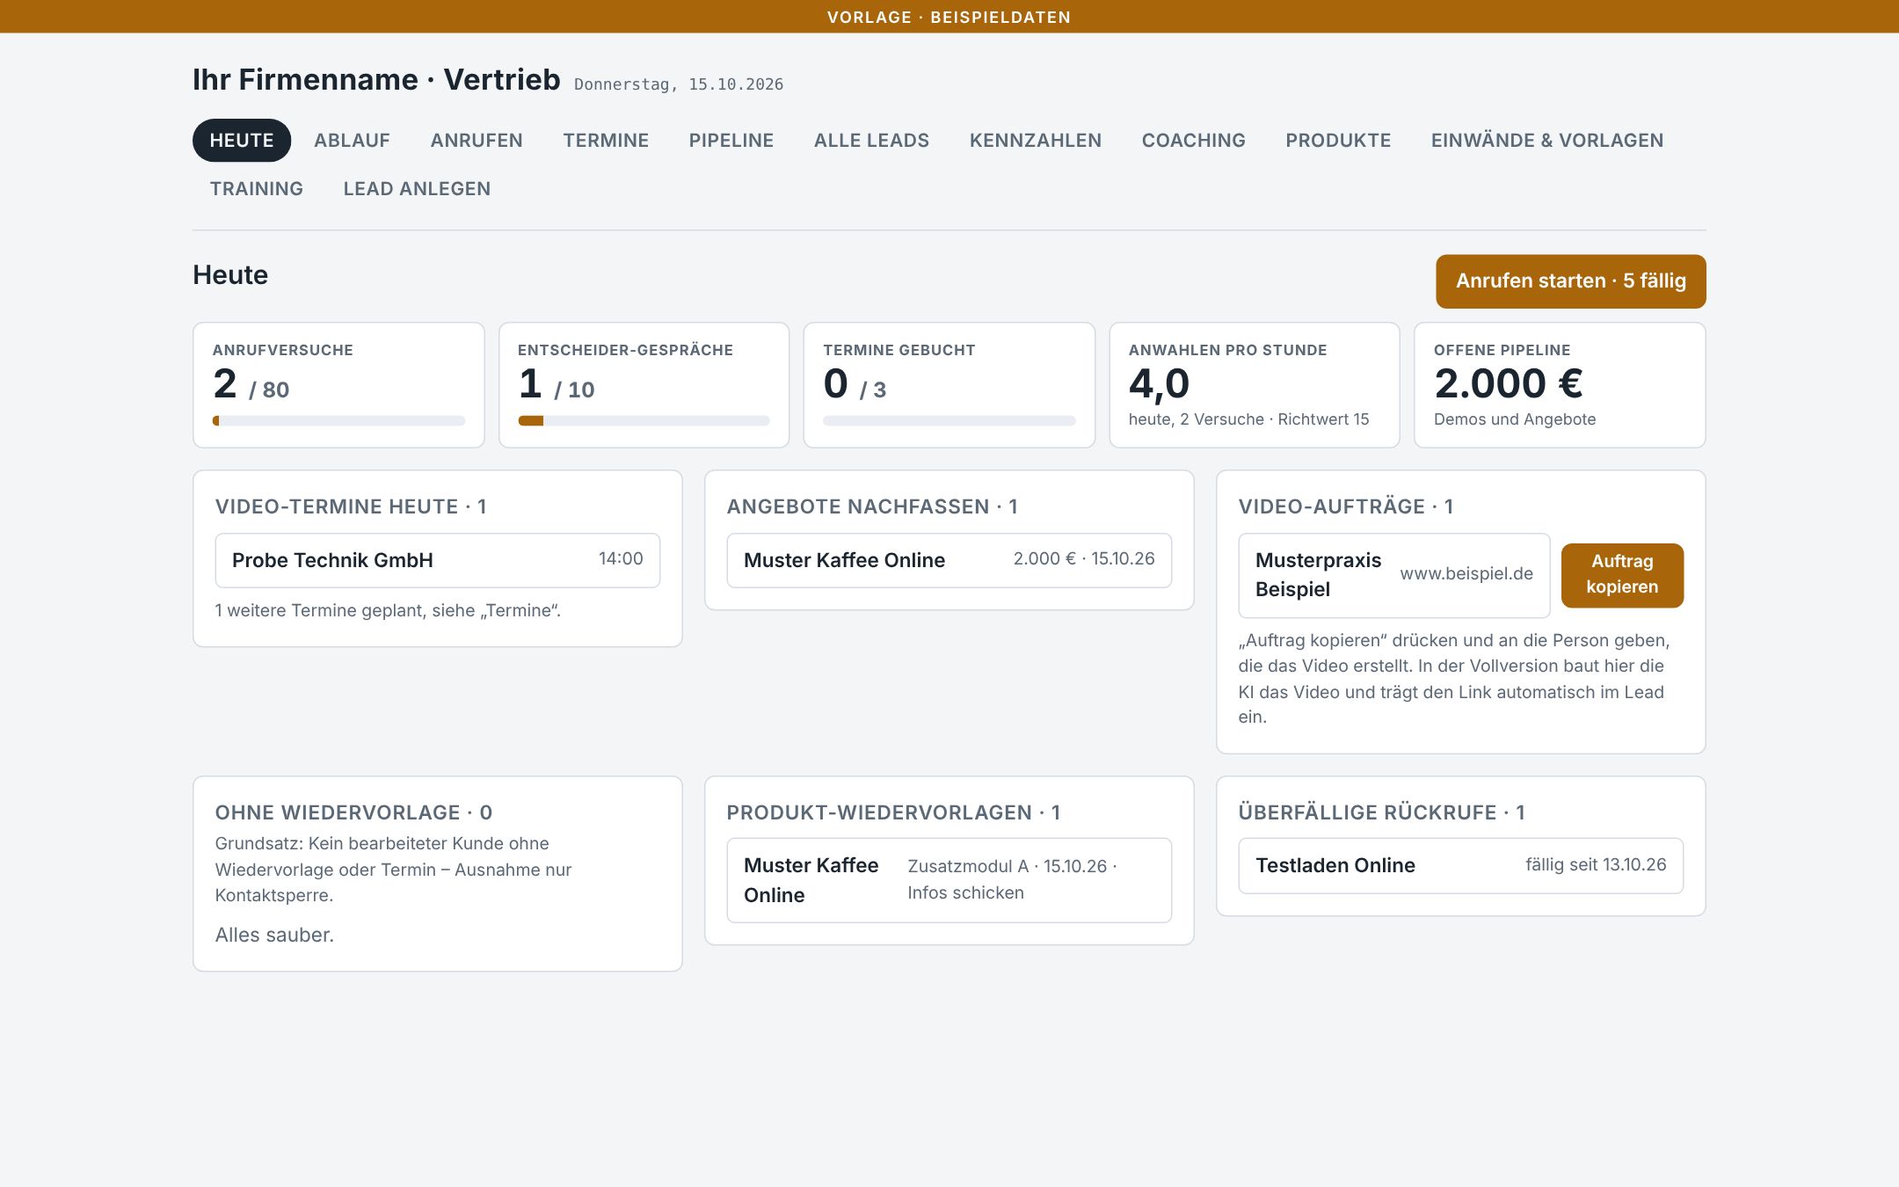
Task: Click the Entscheider-Gespräche 1 / 10 value
Action: (x=557, y=384)
